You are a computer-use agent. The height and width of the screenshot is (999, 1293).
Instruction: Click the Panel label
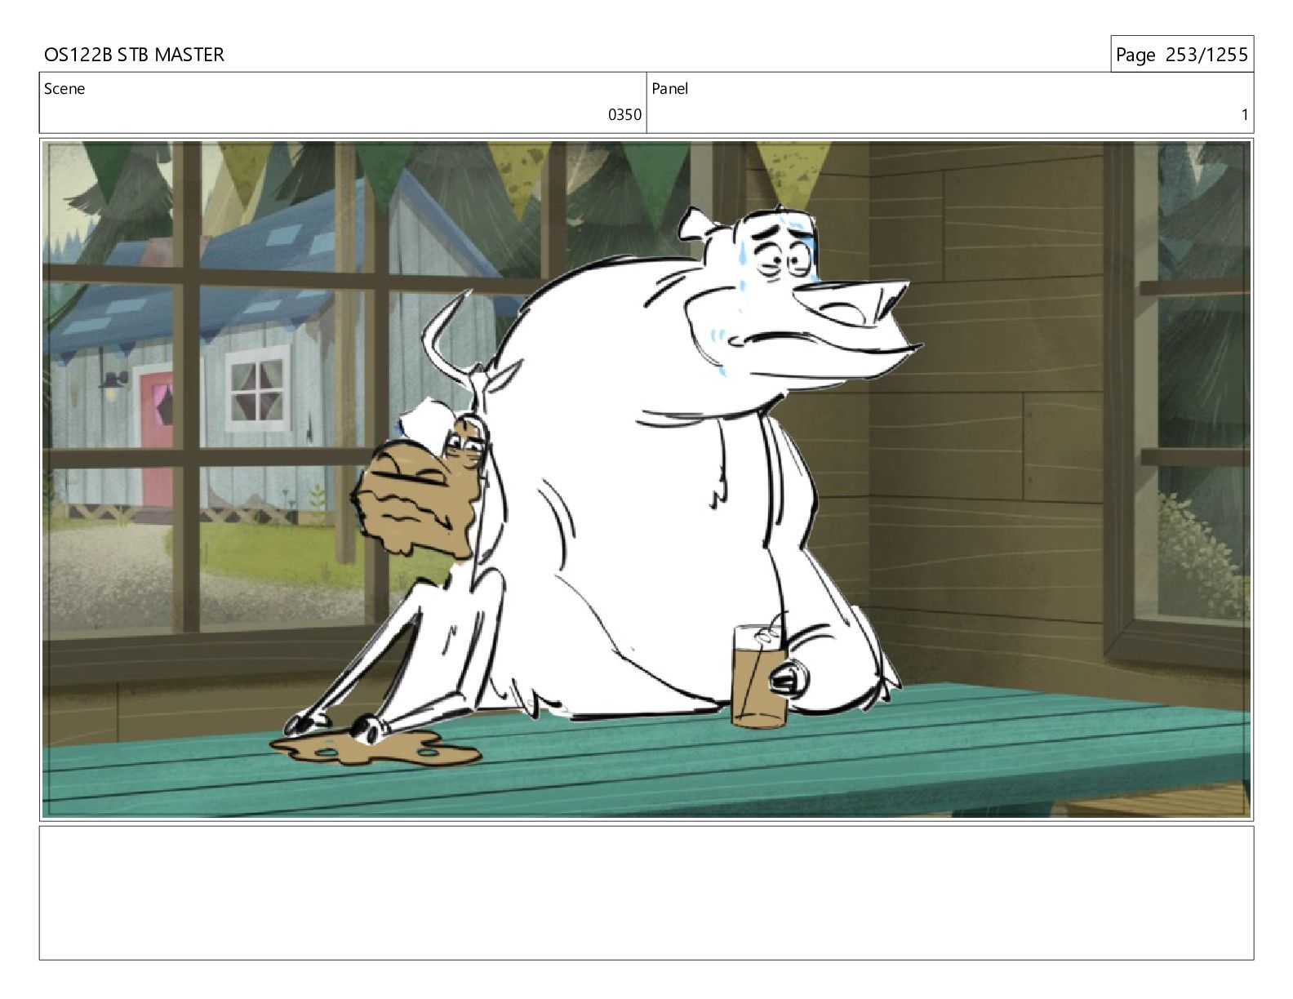pyautogui.click(x=669, y=89)
